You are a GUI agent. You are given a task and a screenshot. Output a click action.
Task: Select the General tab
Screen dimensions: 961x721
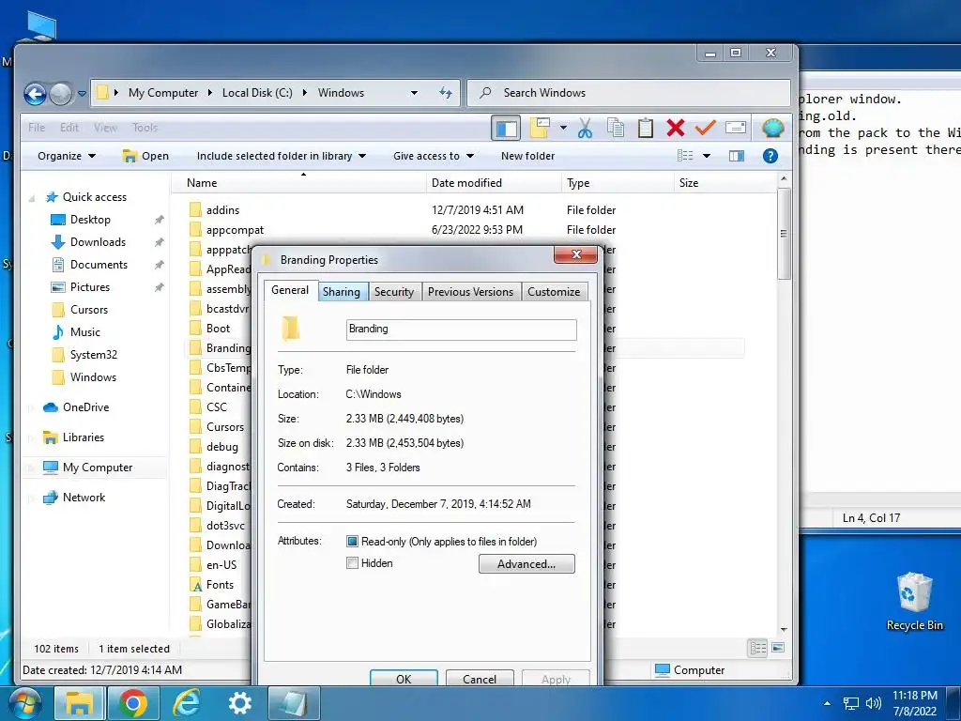coord(290,290)
